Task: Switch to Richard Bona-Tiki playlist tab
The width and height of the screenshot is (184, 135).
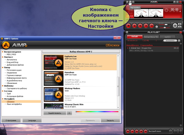Action: (151, 37)
